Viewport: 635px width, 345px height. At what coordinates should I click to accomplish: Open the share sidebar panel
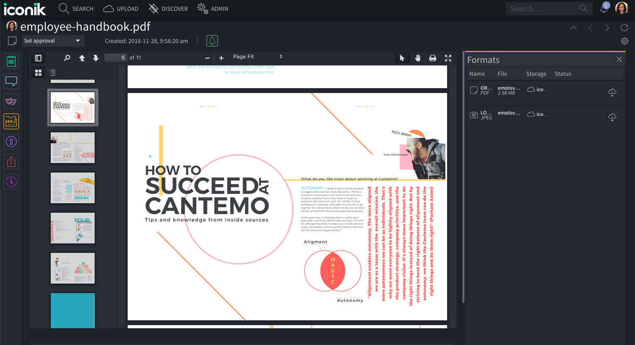[11, 162]
